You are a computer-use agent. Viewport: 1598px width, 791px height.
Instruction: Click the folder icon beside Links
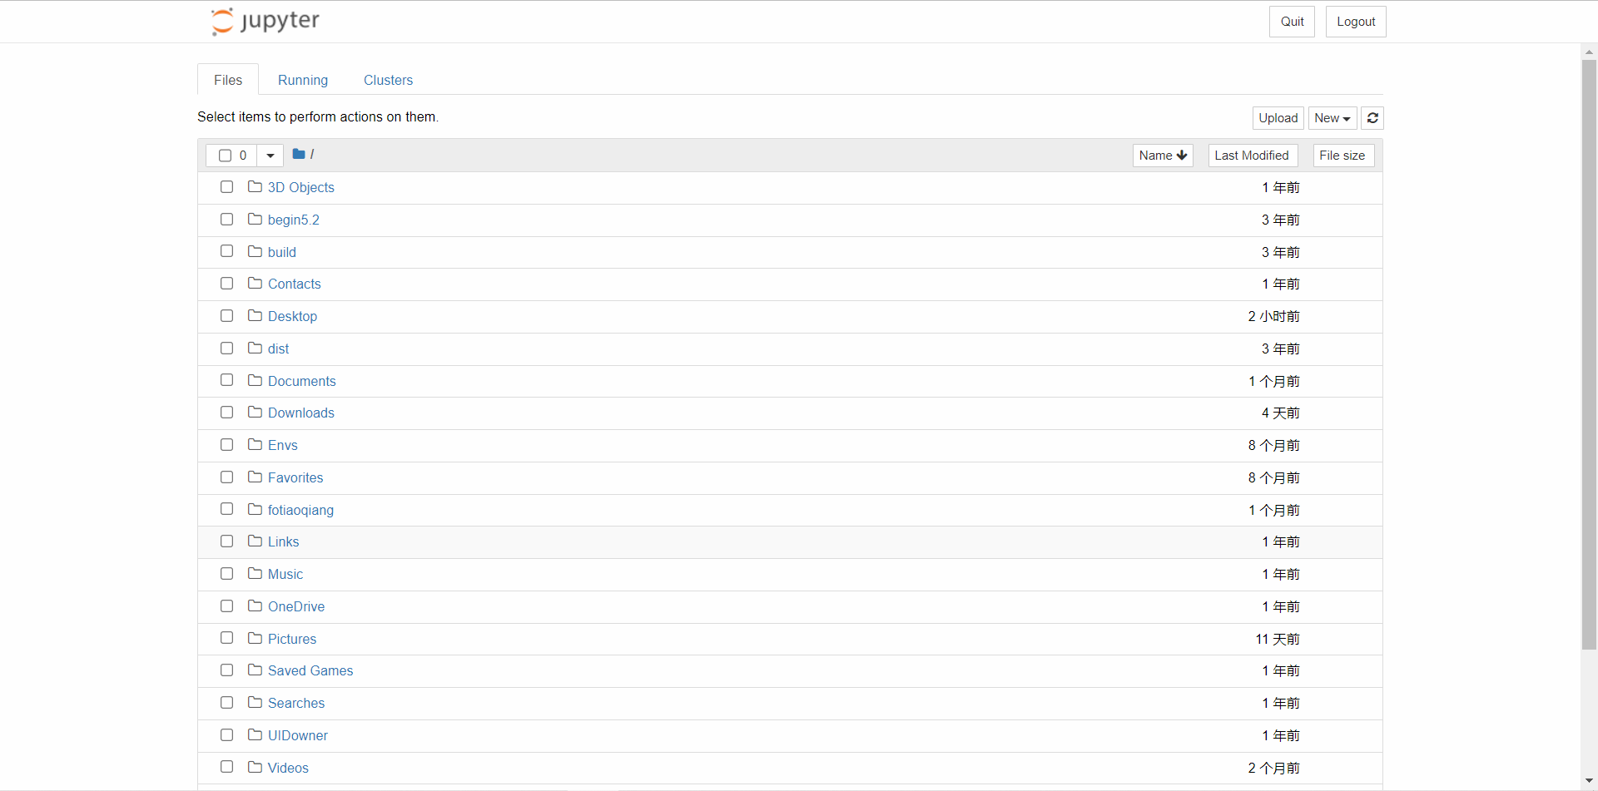(x=255, y=541)
